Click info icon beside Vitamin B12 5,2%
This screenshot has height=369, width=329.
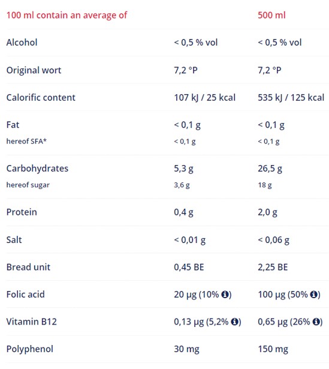pos(235,322)
